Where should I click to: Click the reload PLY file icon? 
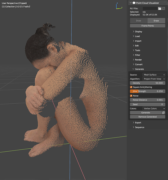(x=163, y=8)
